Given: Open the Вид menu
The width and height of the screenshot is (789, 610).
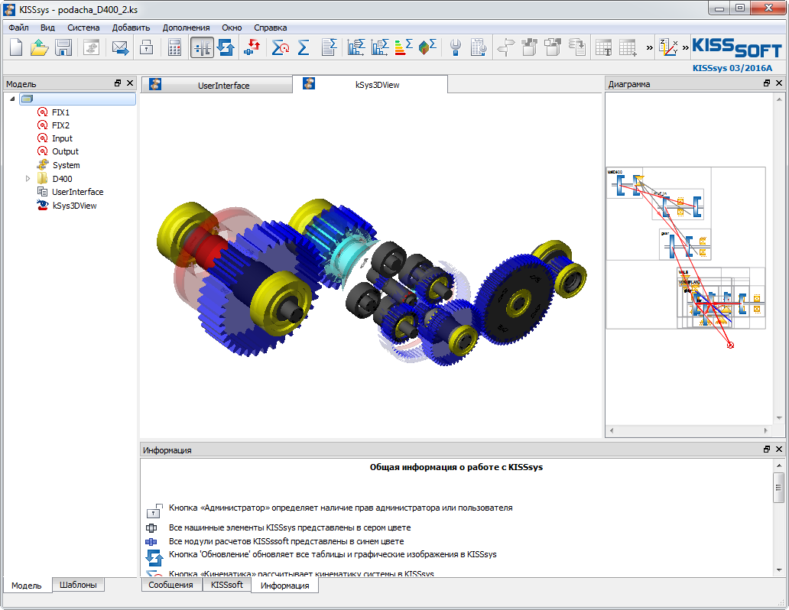Looking at the screenshot, I should pyautogui.click(x=47, y=28).
